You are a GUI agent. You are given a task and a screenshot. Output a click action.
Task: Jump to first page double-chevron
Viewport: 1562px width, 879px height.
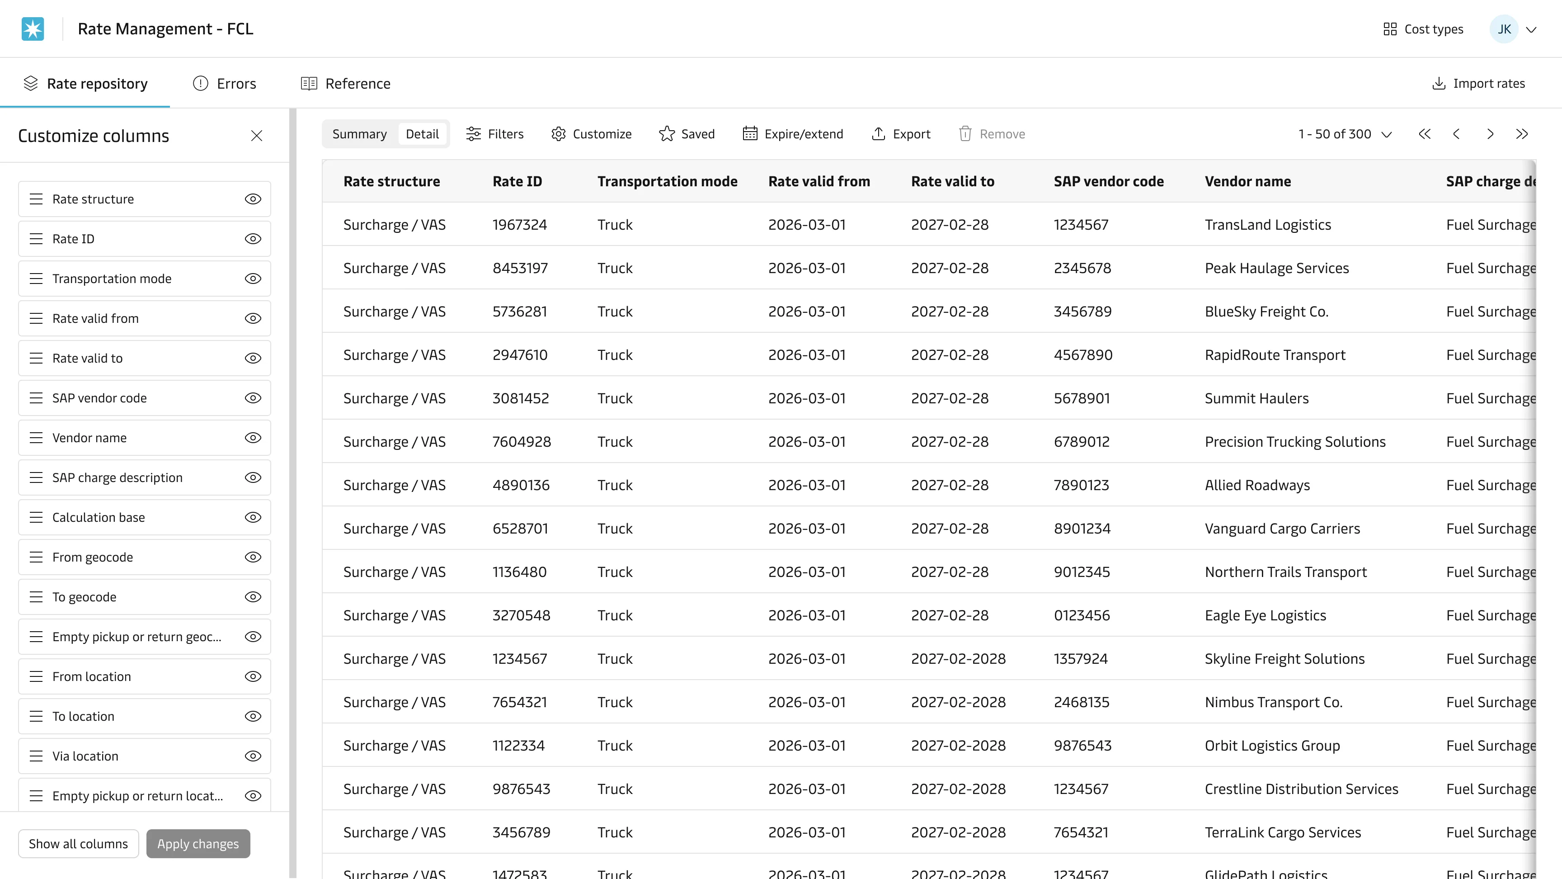(1424, 134)
